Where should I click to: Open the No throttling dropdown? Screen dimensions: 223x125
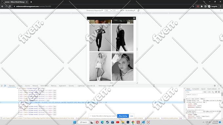point(130,10)
